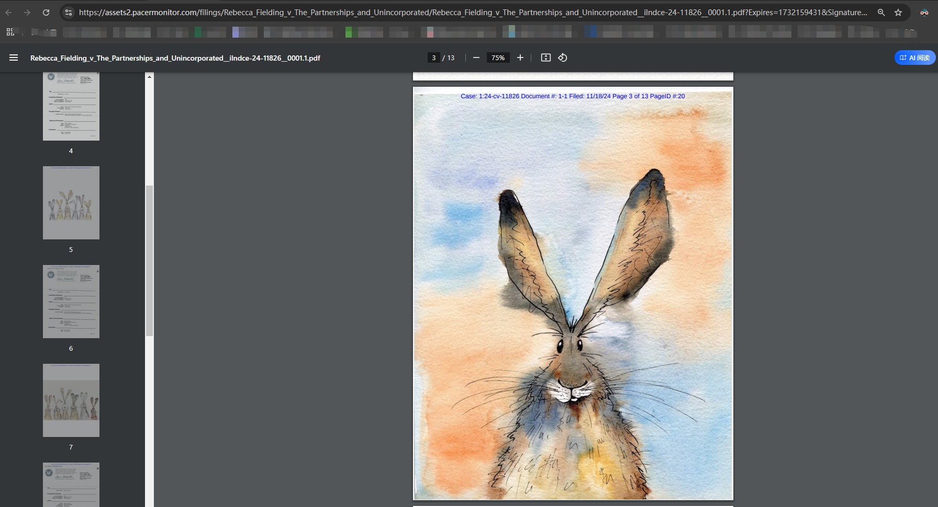Bookmark this page with the star
This screenshot has width=938, height=507.
tap(898, 13)
